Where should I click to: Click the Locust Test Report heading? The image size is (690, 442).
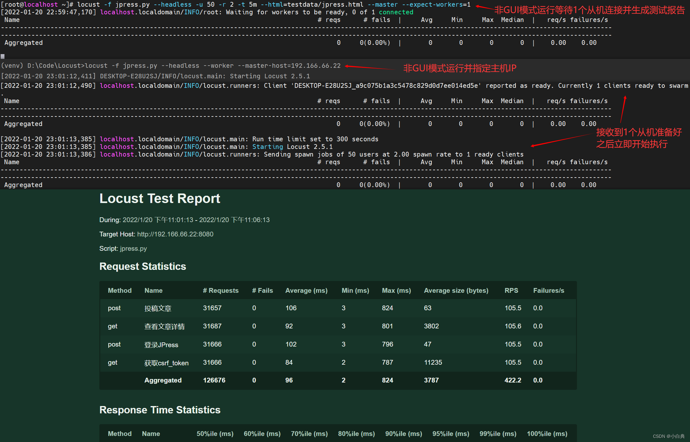point(160,199)
